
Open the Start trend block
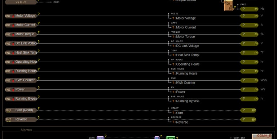(x=178, y=113)
